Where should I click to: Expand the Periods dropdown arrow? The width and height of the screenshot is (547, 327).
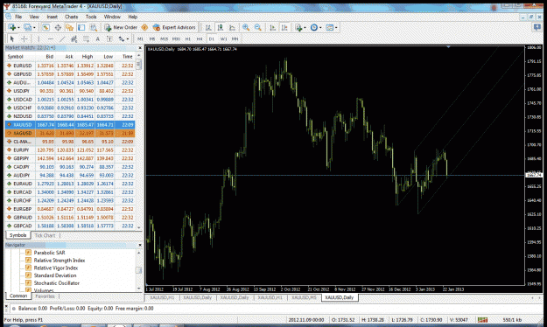[x=320, y=28]
